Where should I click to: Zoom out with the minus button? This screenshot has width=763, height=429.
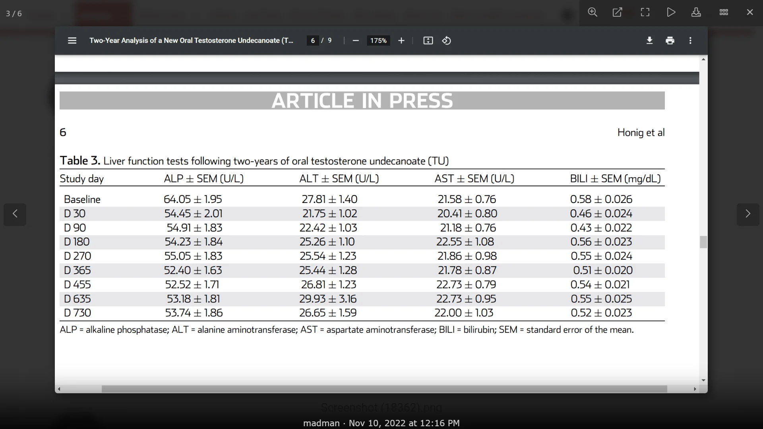pos(356,41)
